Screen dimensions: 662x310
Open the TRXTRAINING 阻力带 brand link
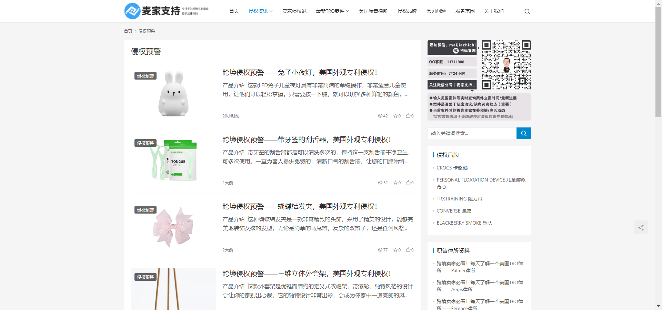click(460, 199)
